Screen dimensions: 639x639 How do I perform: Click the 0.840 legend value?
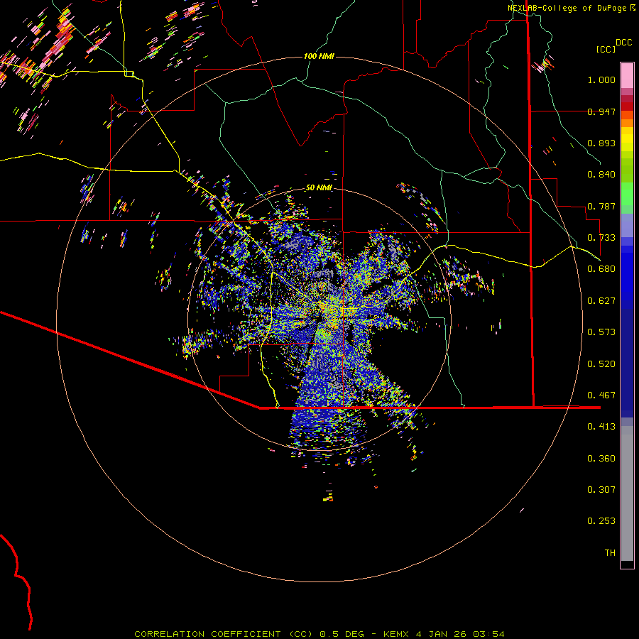[601, 175]
